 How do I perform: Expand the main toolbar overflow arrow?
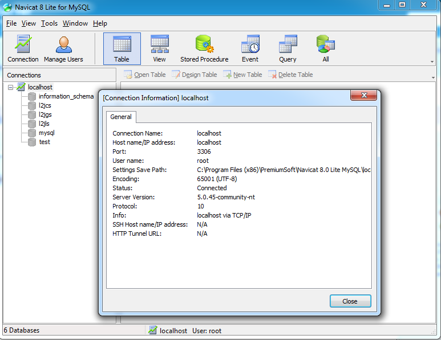[x=432, y=62]
